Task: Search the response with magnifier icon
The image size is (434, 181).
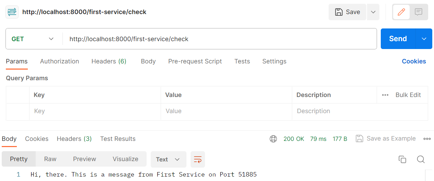Action: [421, 159]
